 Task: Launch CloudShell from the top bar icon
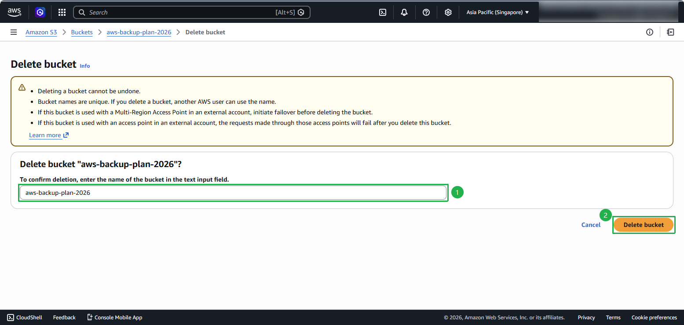pos(383,12)
